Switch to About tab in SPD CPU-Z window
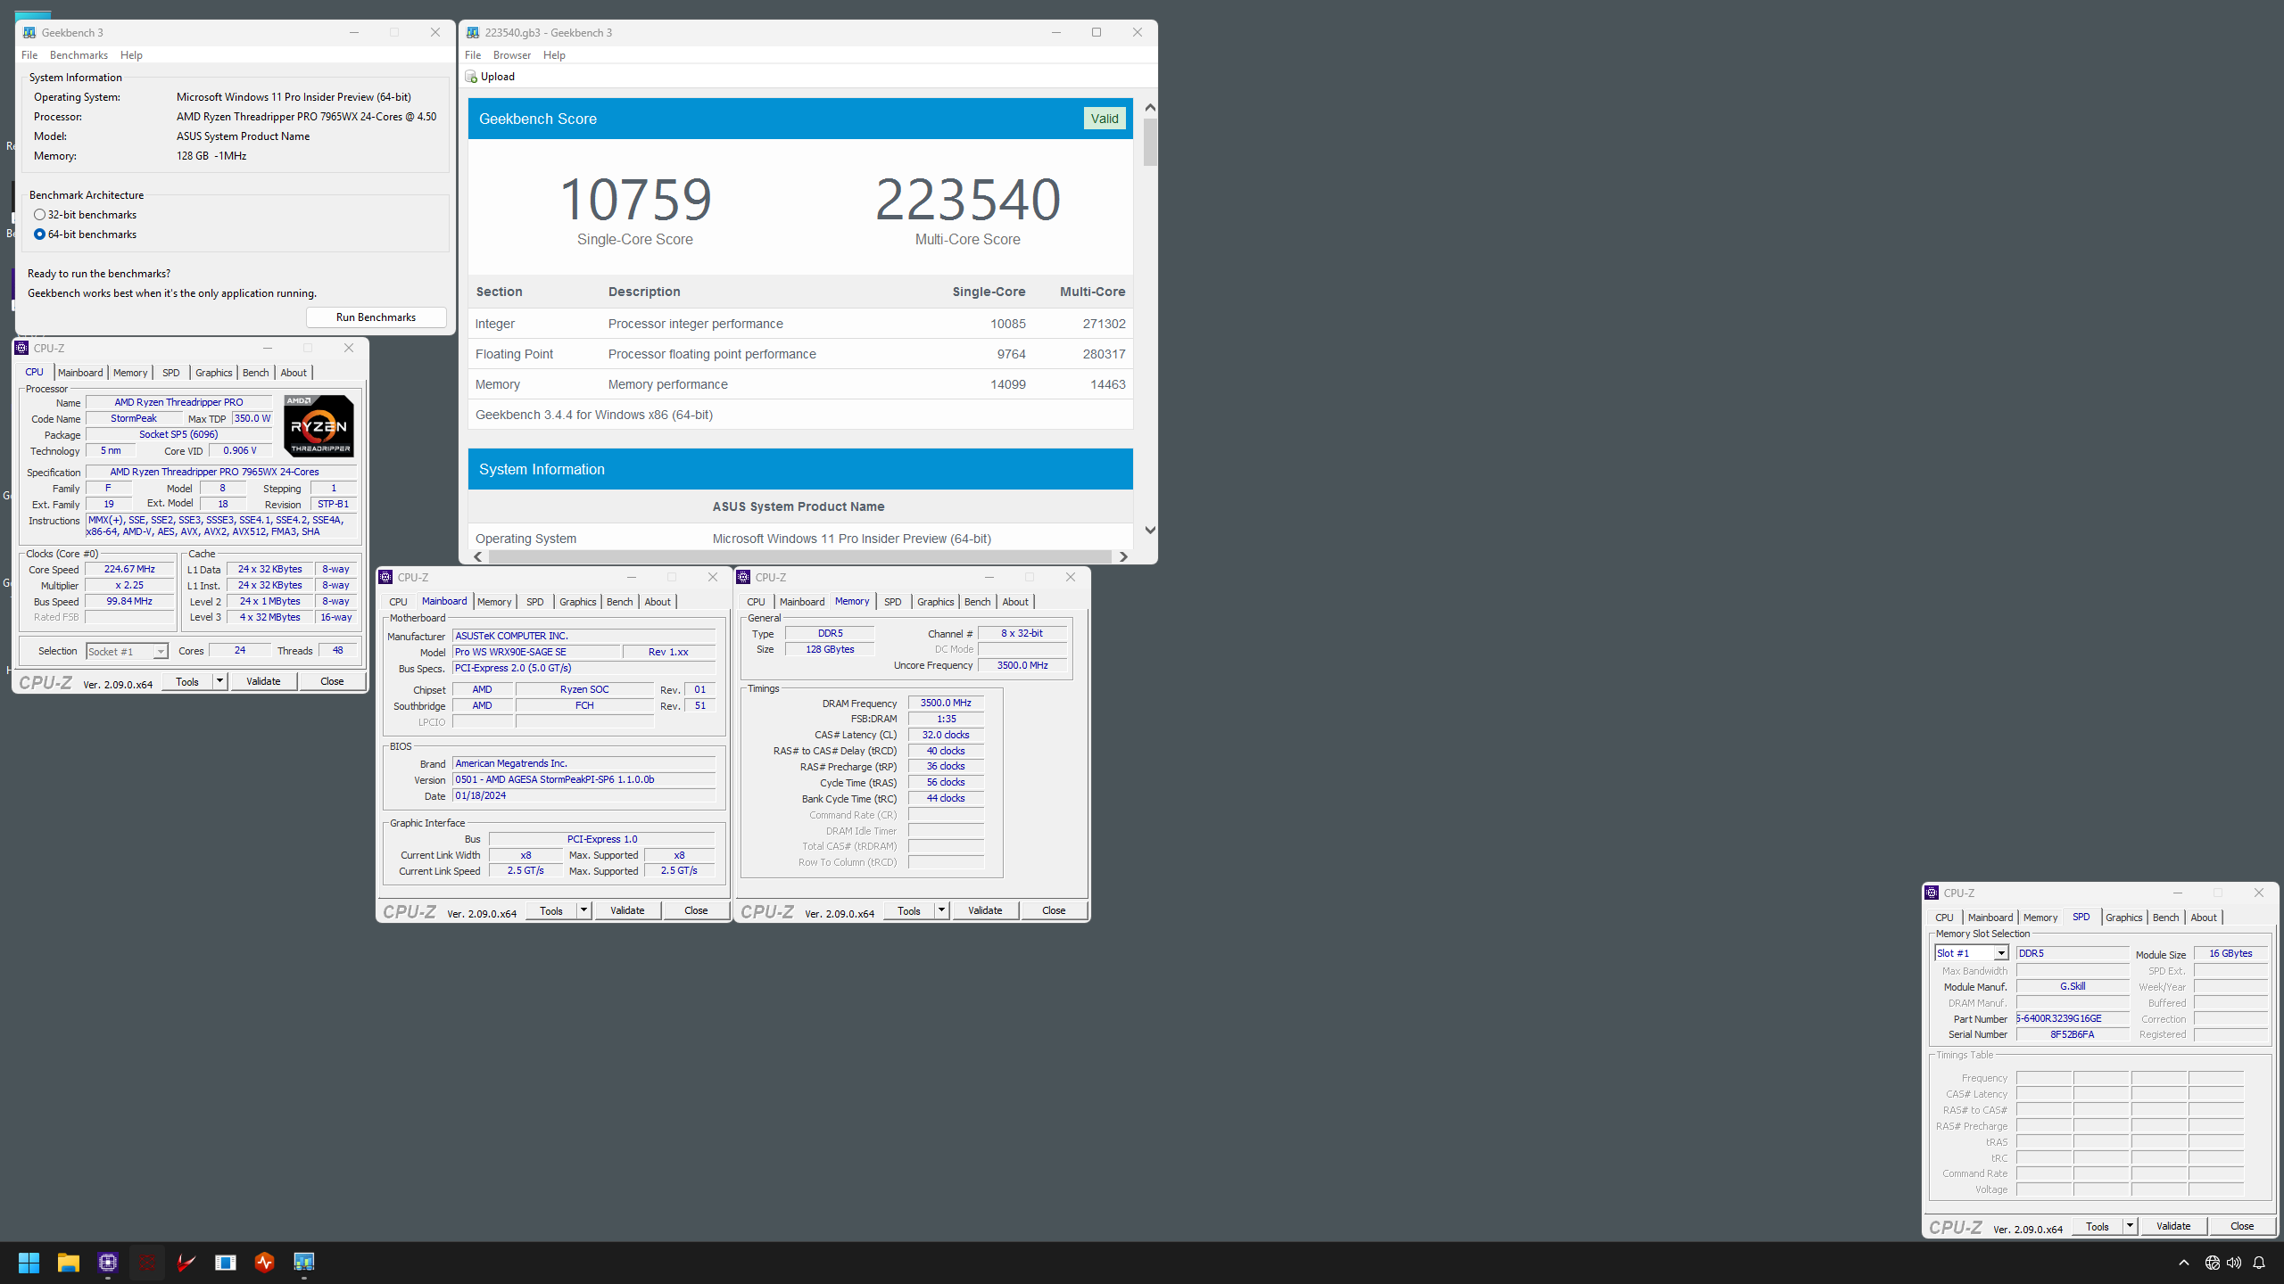This screenshot has height=1284, width=2284. (2203, 918)
